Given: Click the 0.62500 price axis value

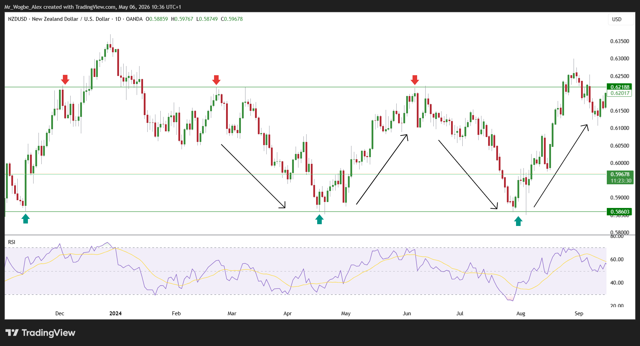Looking at the screenshot, I should tap(620, 76).
